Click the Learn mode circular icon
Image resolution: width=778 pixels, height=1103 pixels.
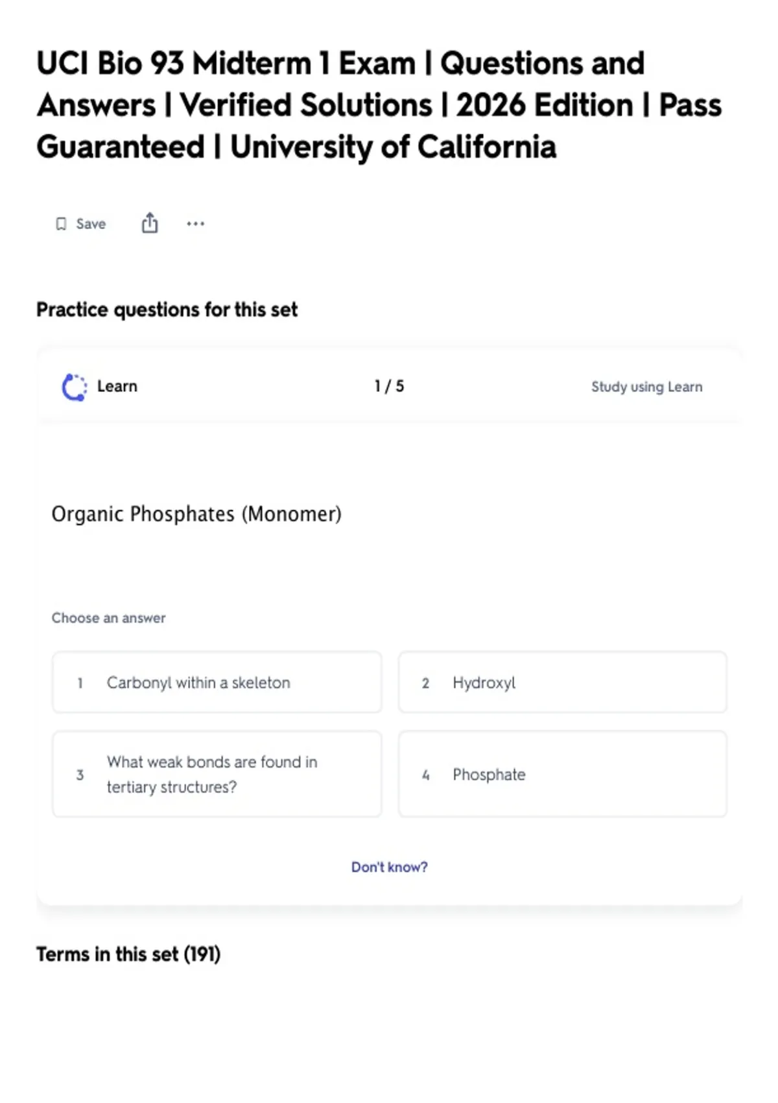(x=74, y=387)
